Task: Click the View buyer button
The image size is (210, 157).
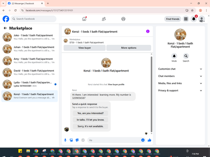Action: click(x=84, y=48)
